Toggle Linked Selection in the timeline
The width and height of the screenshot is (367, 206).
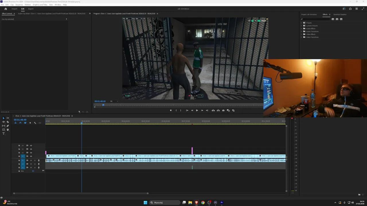(x=25, y=123)
